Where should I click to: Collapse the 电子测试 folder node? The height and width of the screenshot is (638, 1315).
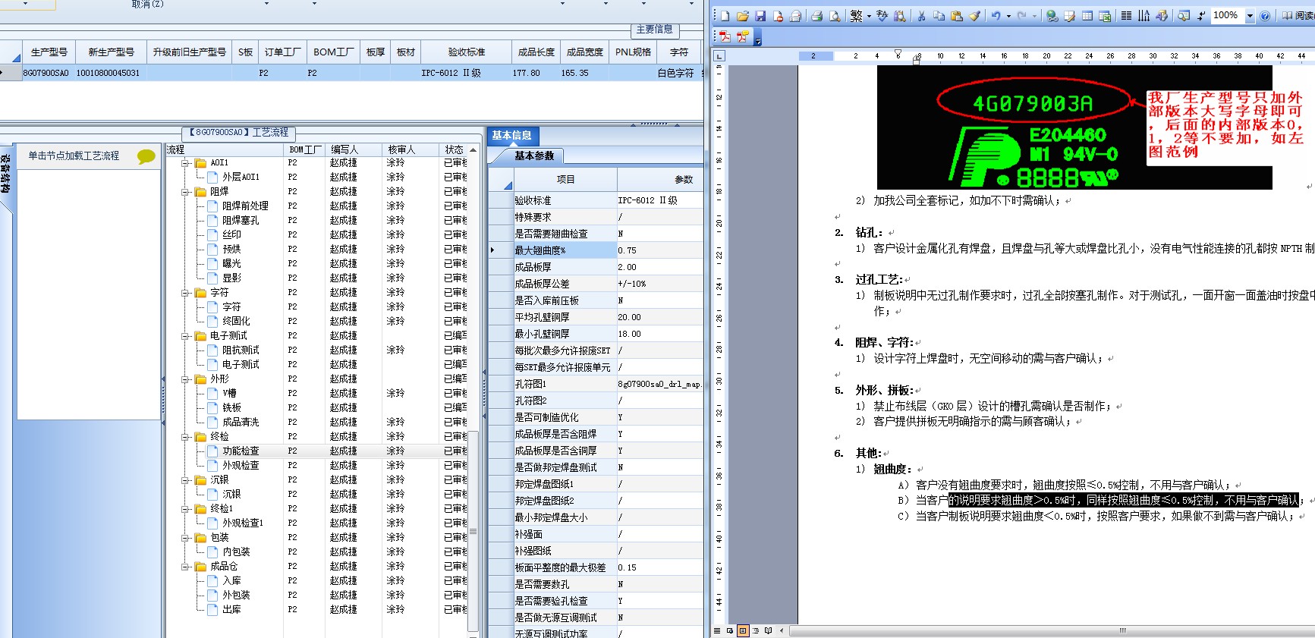(x=186, y=336)
